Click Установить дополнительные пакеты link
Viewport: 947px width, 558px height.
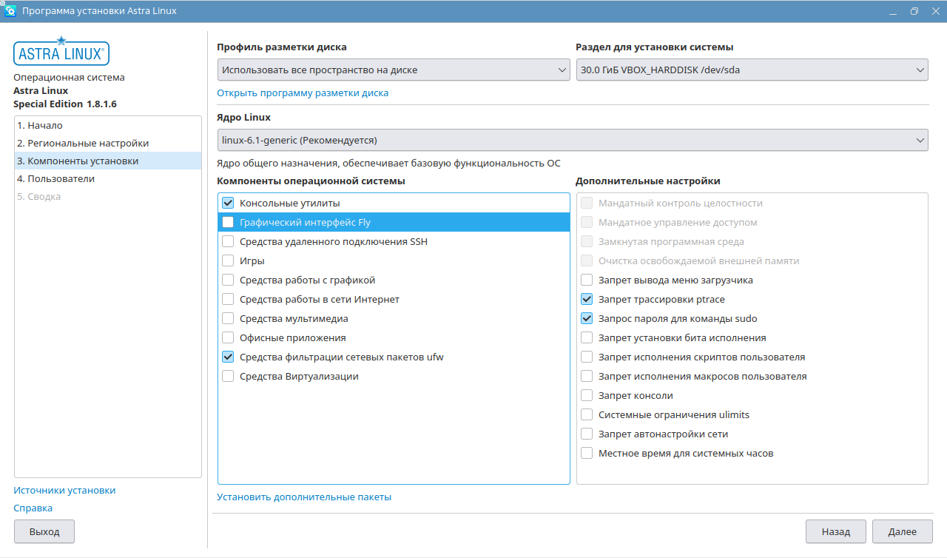(x=304, y=497)
